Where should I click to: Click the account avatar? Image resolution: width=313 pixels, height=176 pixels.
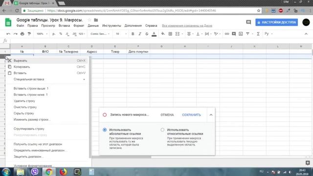tap(306, 22)
